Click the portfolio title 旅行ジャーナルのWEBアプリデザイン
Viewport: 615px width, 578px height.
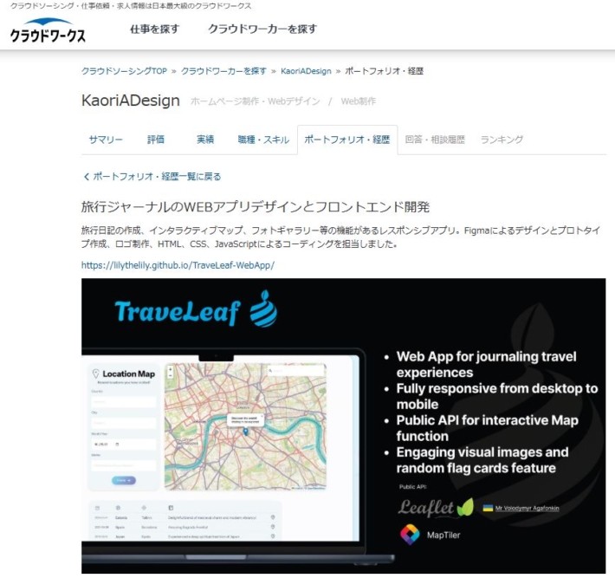(x=256, y=207)
